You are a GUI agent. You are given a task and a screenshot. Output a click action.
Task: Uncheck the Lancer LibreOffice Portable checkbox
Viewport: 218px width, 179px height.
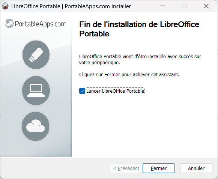[82, 91]
